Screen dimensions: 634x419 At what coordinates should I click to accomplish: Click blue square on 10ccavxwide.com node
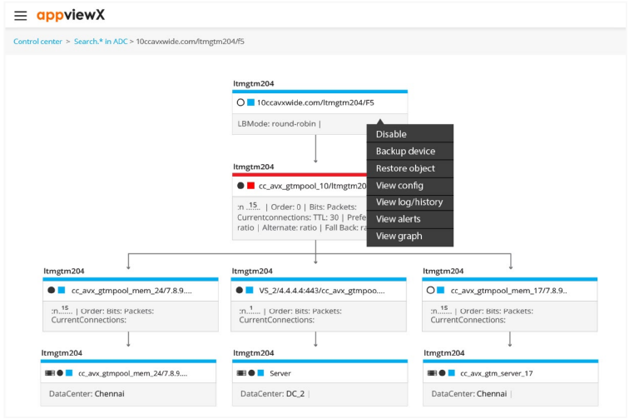pyautogui.click(x=250, y=102)
